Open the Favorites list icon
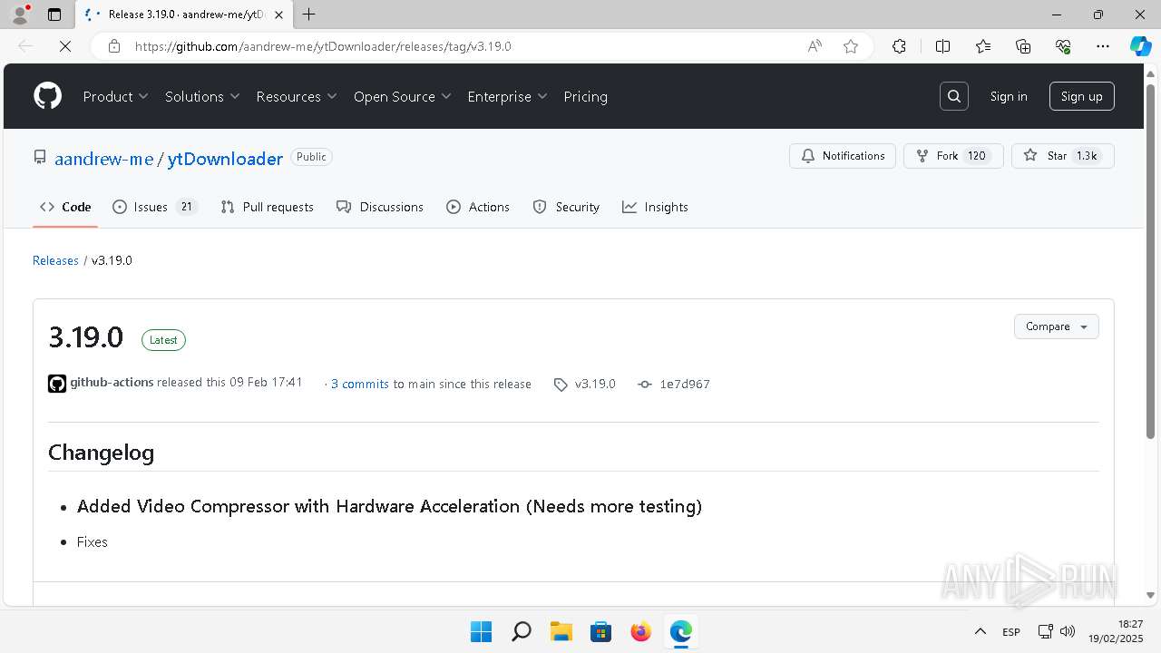 pos(983,46)
